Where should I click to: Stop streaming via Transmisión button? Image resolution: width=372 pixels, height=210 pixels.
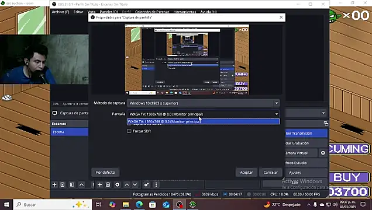click(306, 133)
